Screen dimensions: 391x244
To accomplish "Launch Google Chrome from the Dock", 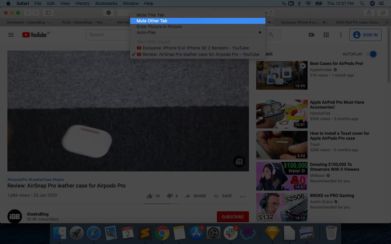I will click(162, 233).
